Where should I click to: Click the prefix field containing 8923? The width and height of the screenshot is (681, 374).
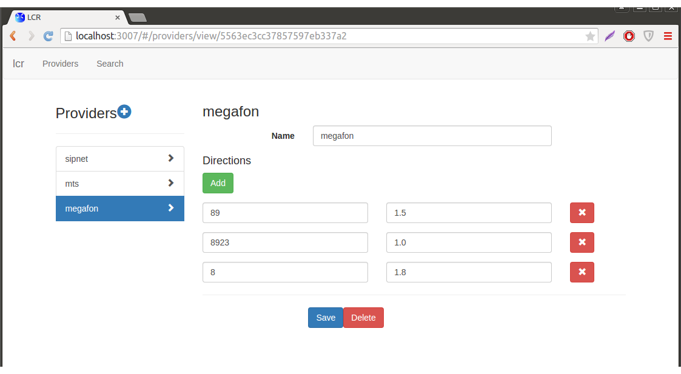pyautogui.click(x=286, y=242)
